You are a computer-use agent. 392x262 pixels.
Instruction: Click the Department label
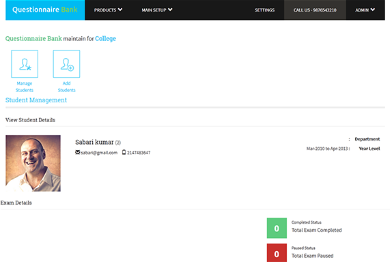pyautogui.click(x=367, y=139)
